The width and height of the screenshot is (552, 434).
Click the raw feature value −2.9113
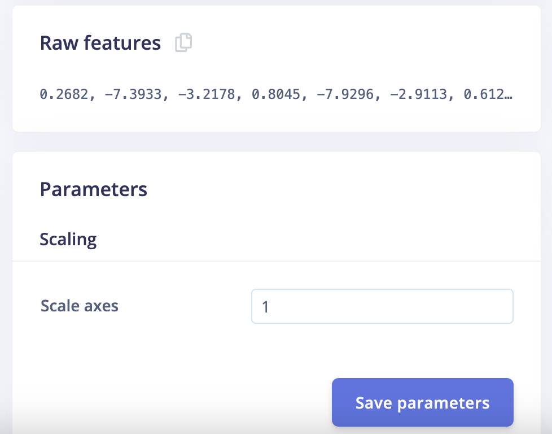point(419,94)
